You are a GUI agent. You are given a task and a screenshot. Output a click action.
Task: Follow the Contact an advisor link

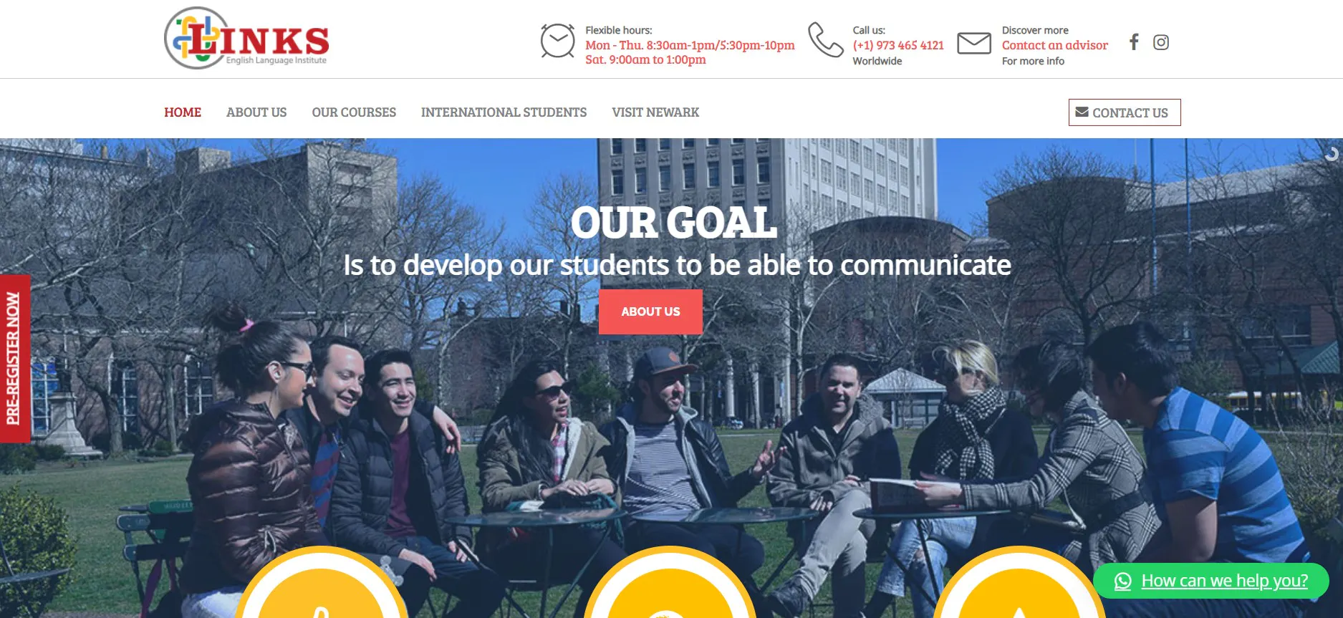[1054, 45]
